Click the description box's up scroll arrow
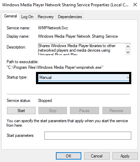 [128, 47]
